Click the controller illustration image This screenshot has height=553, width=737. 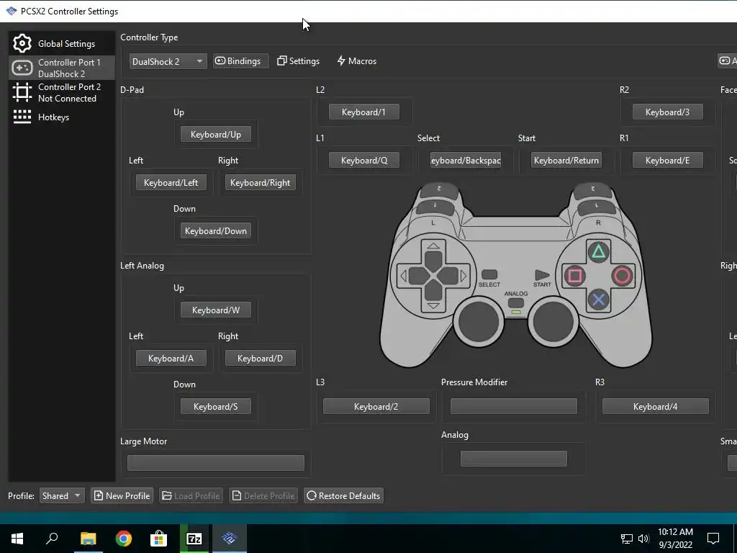coord(515,275)
